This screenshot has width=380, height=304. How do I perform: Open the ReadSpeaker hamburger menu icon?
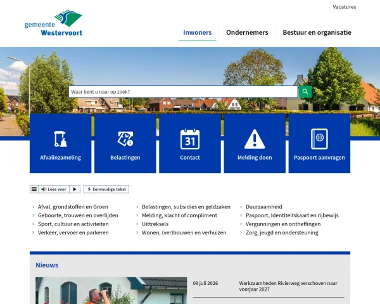point(34,189)
